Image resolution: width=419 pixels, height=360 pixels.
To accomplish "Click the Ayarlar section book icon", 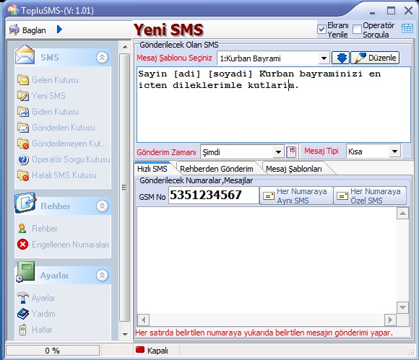I will [x=25, y=272].
